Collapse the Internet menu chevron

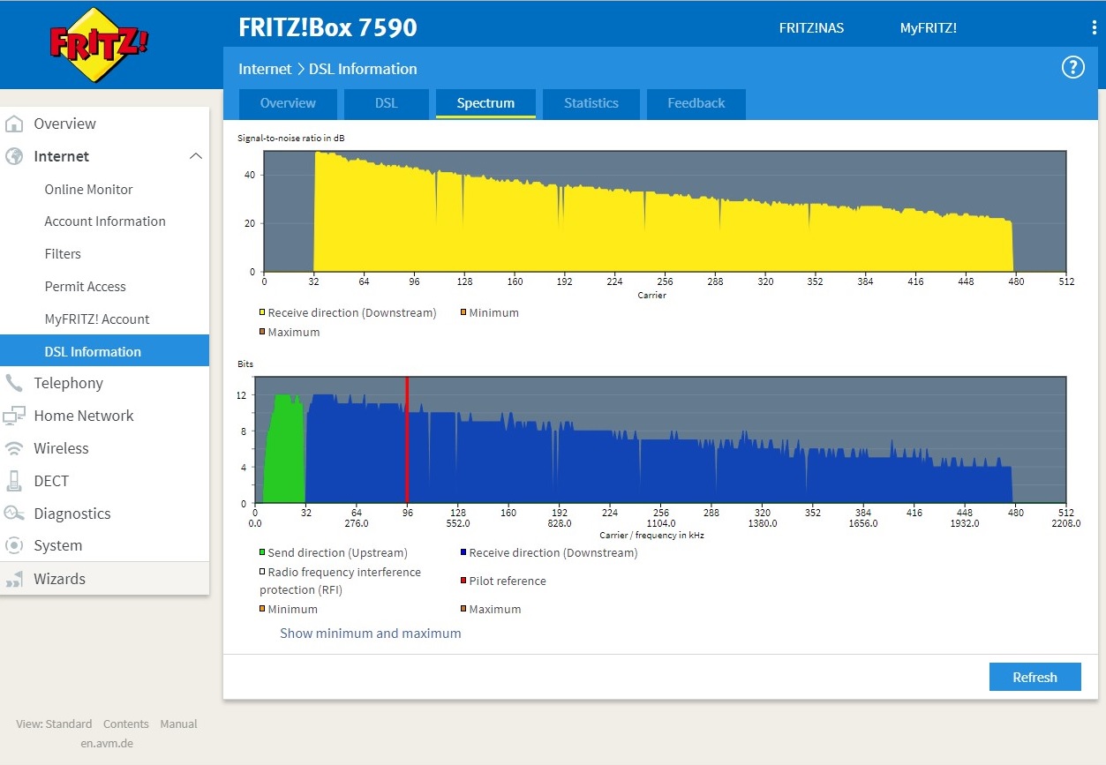(196, 156)
